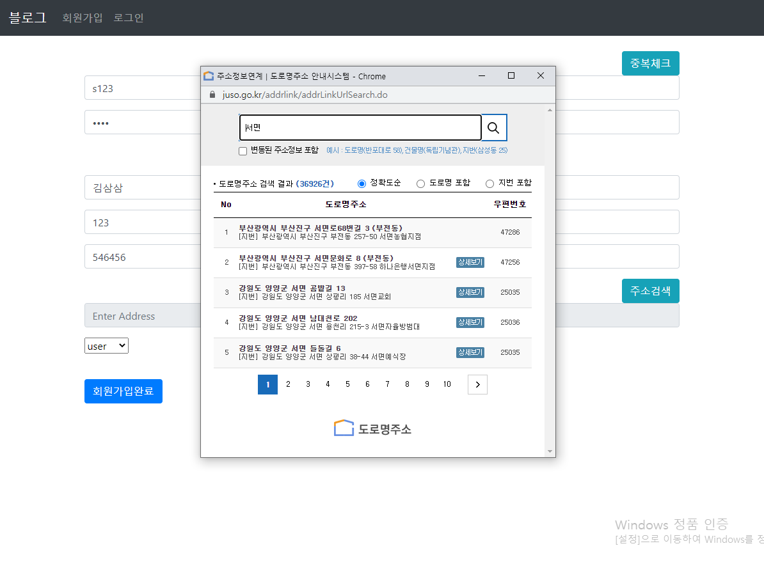
Task: Click the 중복체크 button
Action: point(650,63)
